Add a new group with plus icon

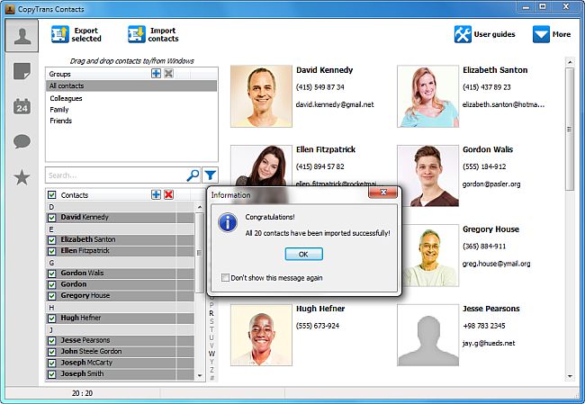(x=157, y=74)
